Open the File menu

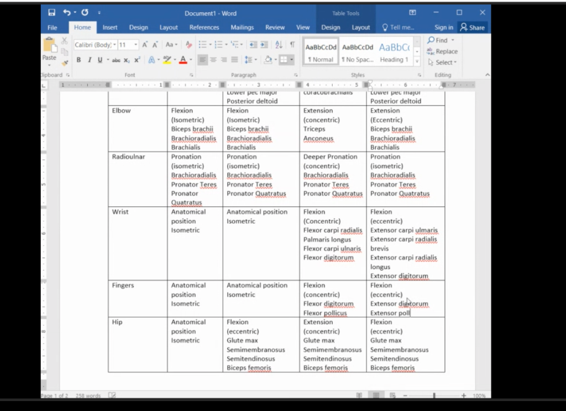pyautogui.click(x=53, y=28)
